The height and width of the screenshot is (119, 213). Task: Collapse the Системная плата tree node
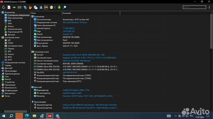coord(1,37)
